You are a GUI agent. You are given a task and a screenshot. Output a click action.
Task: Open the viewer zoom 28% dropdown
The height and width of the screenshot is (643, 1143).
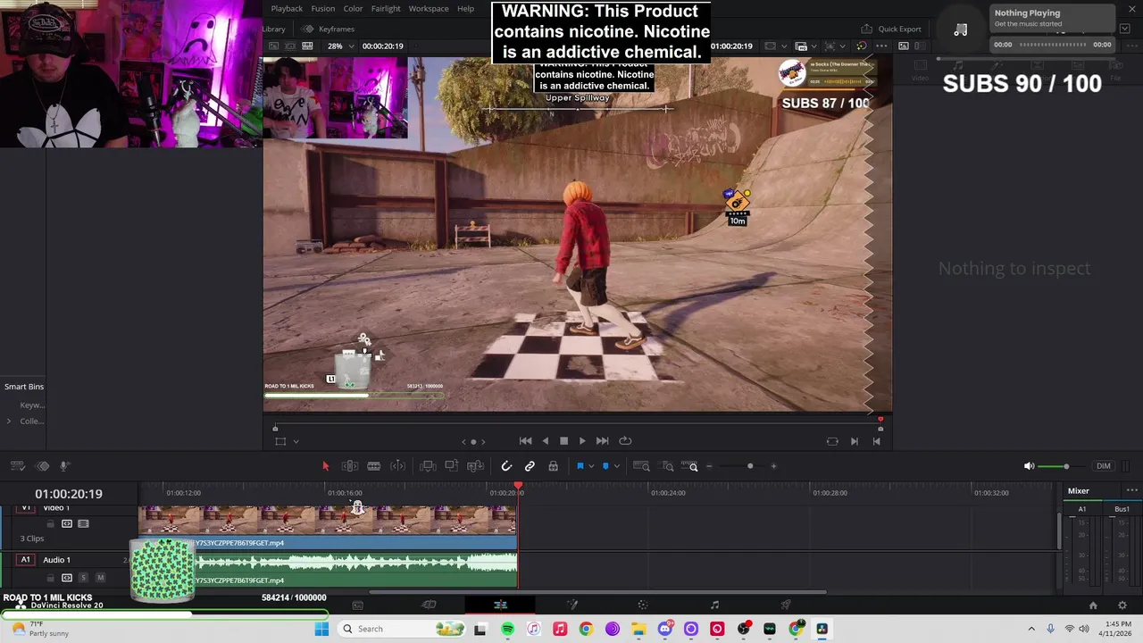[x=339, y=46]
